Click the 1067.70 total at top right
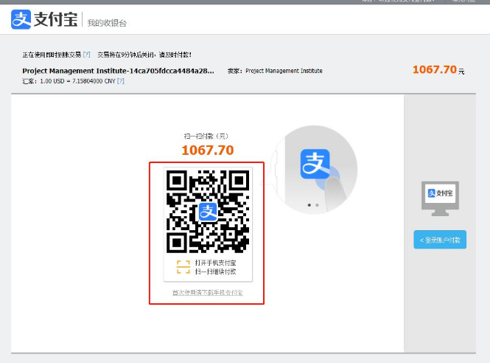 435,69
